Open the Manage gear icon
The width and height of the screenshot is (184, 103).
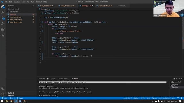pos(3,94)
